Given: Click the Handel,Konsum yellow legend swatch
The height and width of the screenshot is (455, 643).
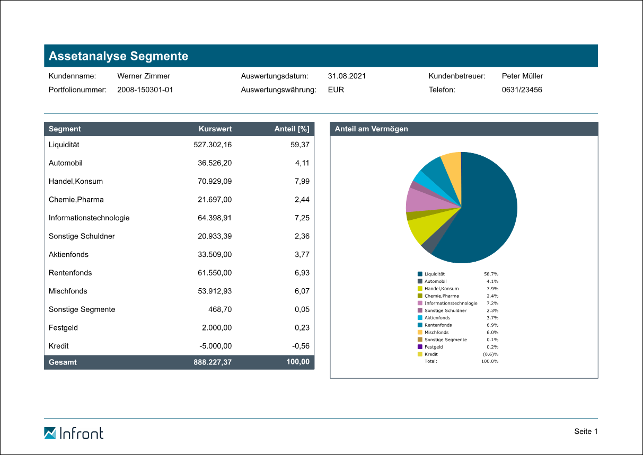Looking at the screenshot, I should 420,289.
